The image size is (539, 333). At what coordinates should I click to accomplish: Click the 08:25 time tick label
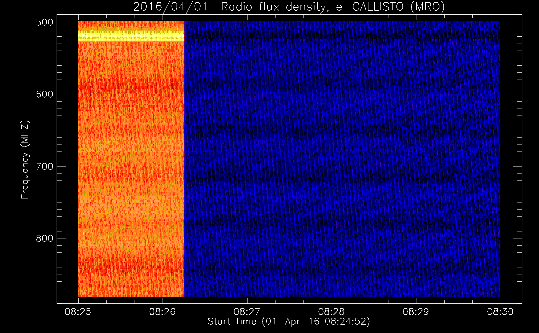pyautogui.click(x=78, y=312)
